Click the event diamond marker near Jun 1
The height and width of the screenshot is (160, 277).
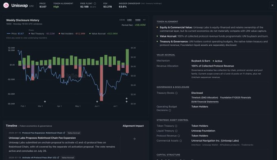[x=97, y=101]
